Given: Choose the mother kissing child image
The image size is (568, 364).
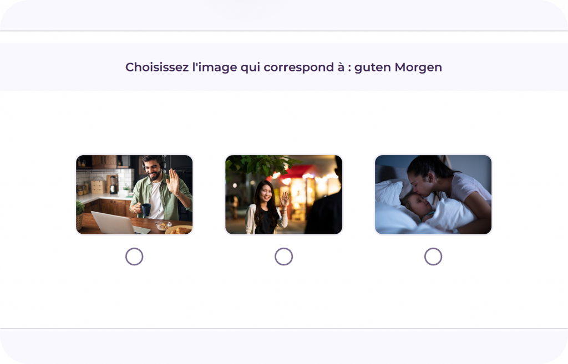Looking at the screenshot, I should [433, 194].
